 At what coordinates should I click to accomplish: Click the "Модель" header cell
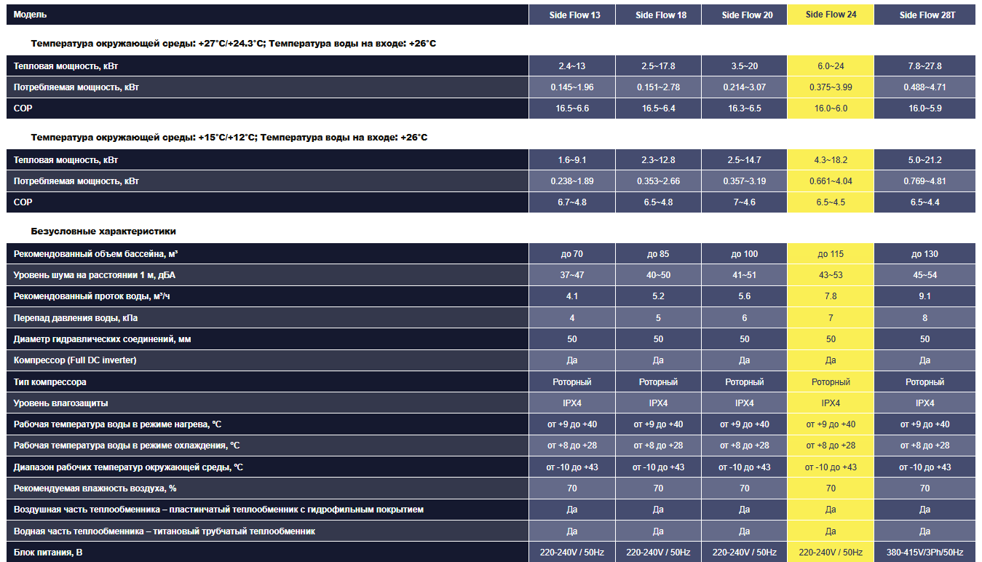(x=29, y=15)
